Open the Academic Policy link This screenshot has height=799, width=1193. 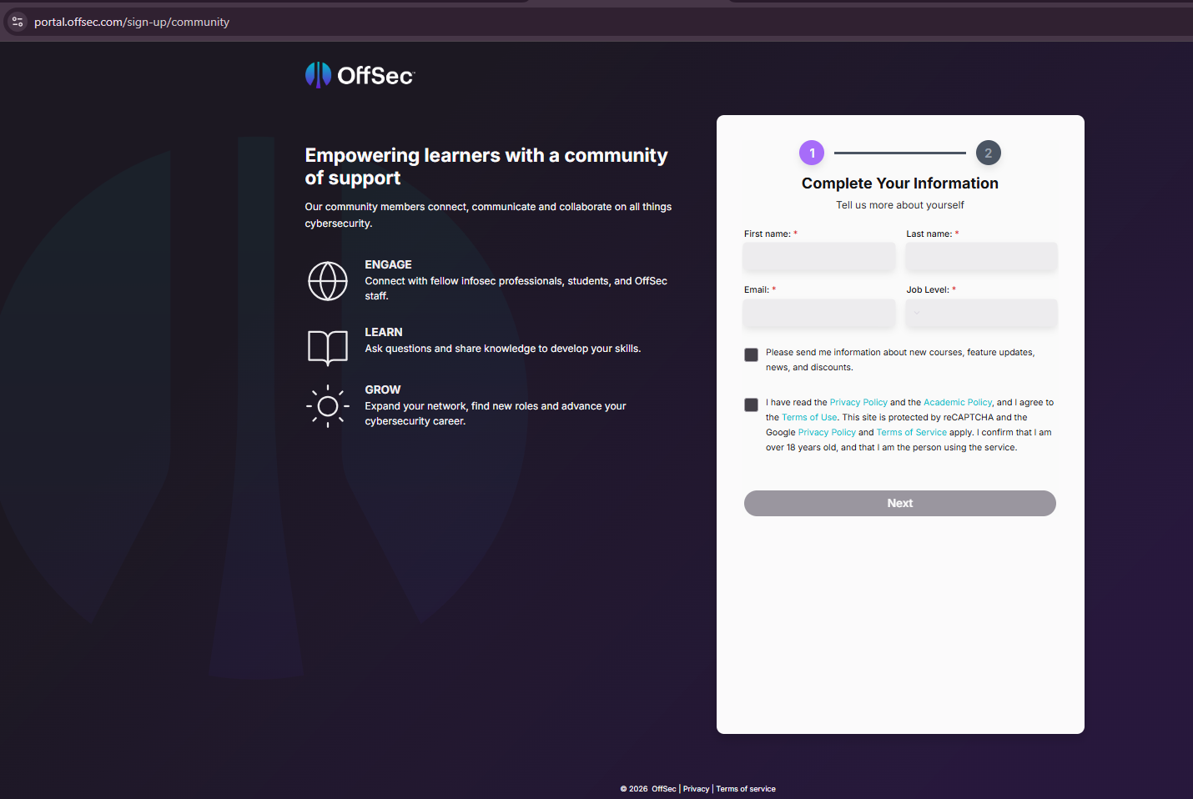pyautogui.click(x=957, y=401)
